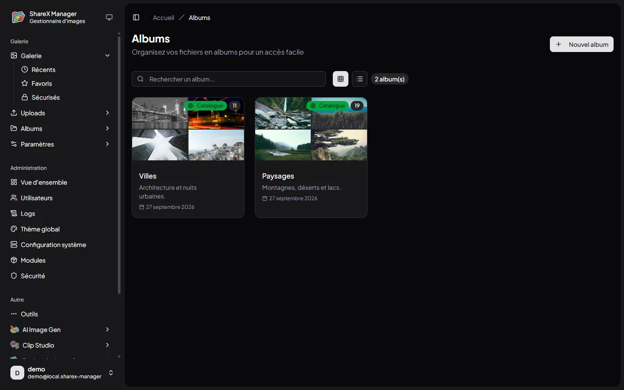Click the Sécurité shield icon
This screenshot has height=390, width=624.
click(x=14, y=276)
